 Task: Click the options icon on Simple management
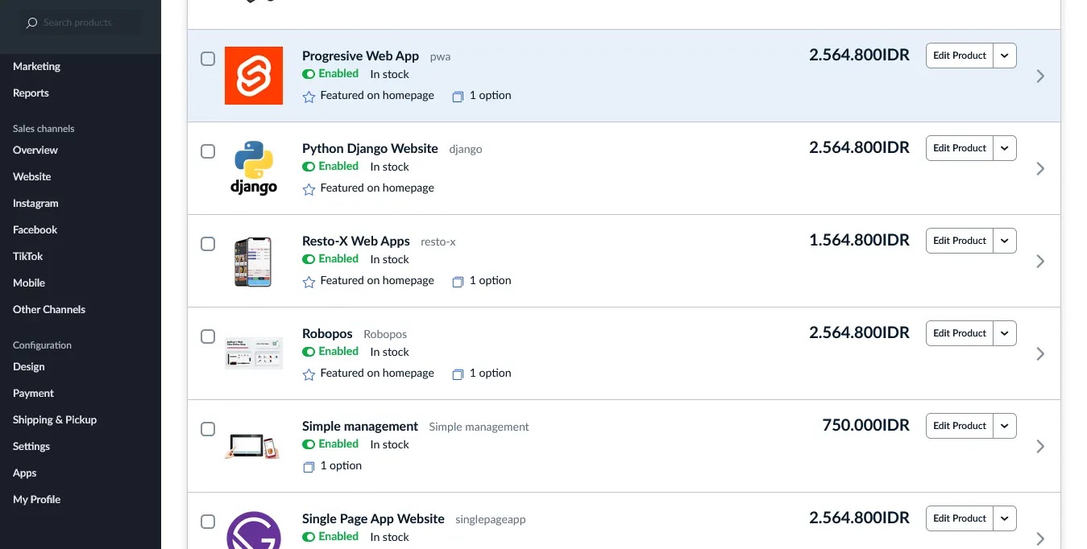[x=309, y=466]
